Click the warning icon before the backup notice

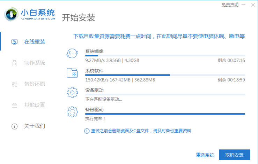87,131
